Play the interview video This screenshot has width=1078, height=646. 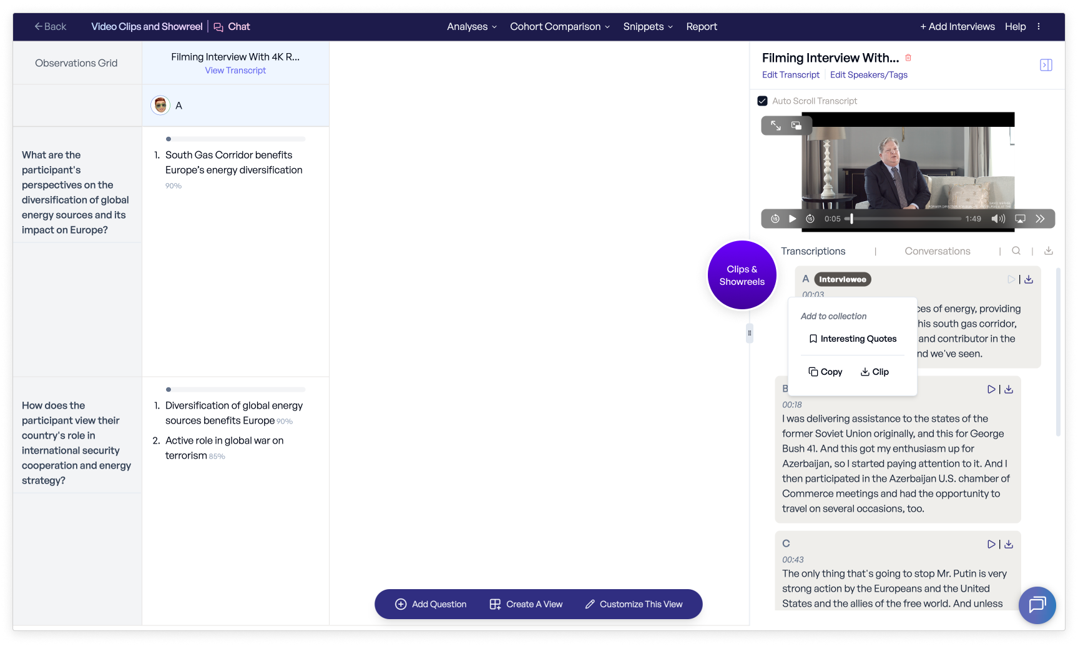(792, 219)
